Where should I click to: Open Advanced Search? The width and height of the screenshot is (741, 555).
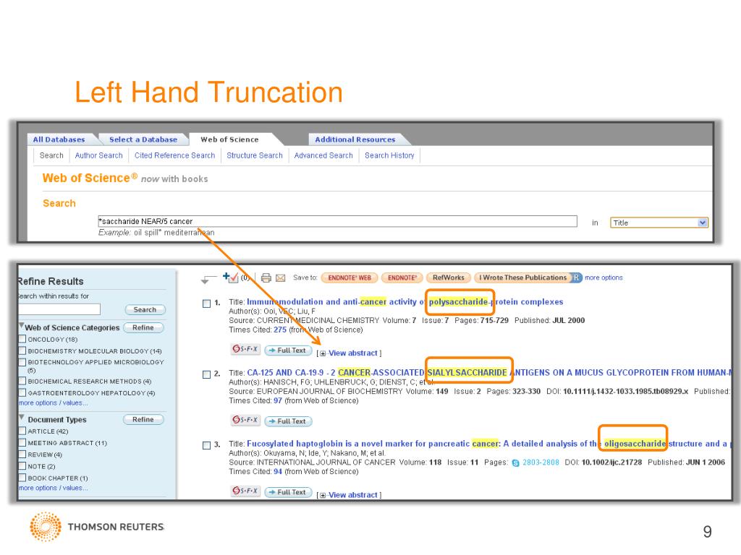point(323,155)
